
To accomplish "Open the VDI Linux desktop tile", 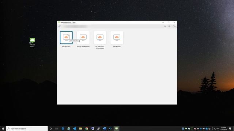I will (x=66, y=37).
